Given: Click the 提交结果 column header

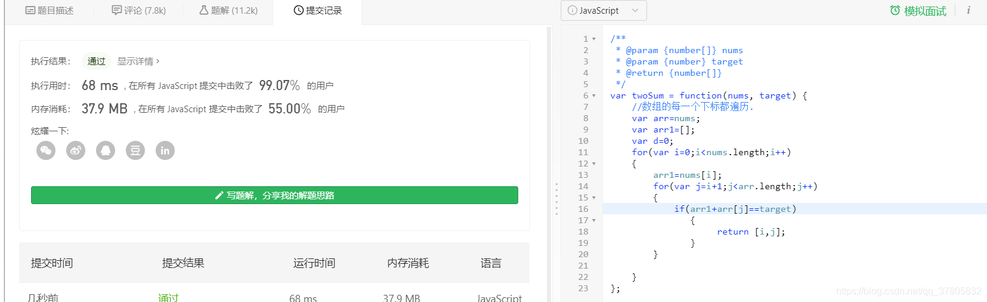Looking at the screenshot, I should [183, 263].
